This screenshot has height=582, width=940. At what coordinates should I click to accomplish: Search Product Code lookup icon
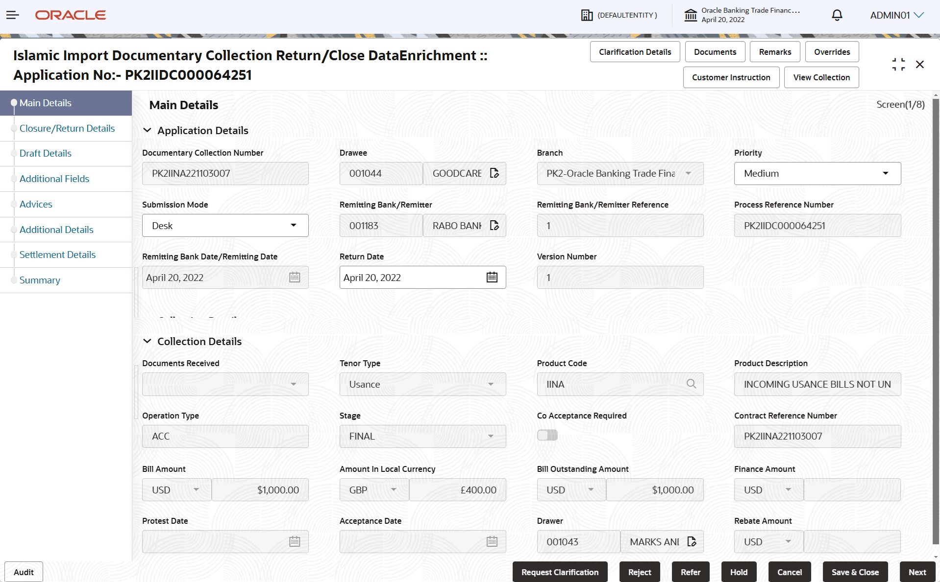pos(691,384)
